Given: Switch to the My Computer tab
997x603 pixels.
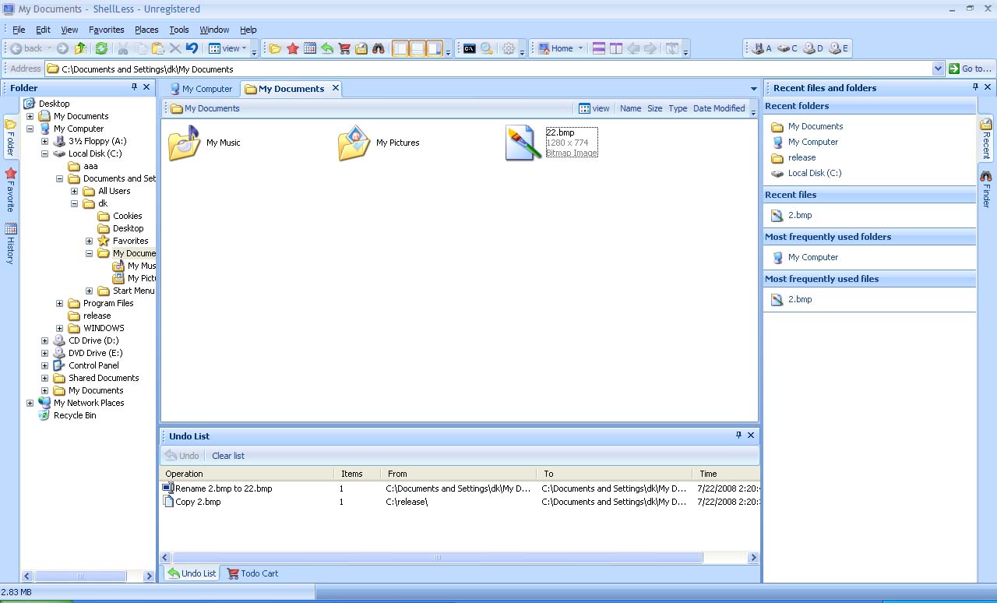Looking at the screenshot, I should coord(201,89).
